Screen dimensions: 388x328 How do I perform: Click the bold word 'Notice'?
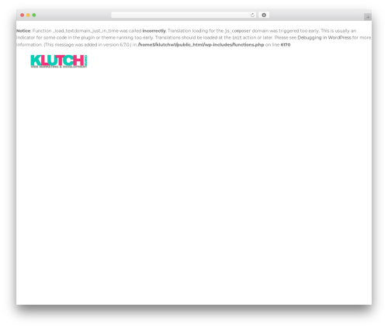(23, 31)
